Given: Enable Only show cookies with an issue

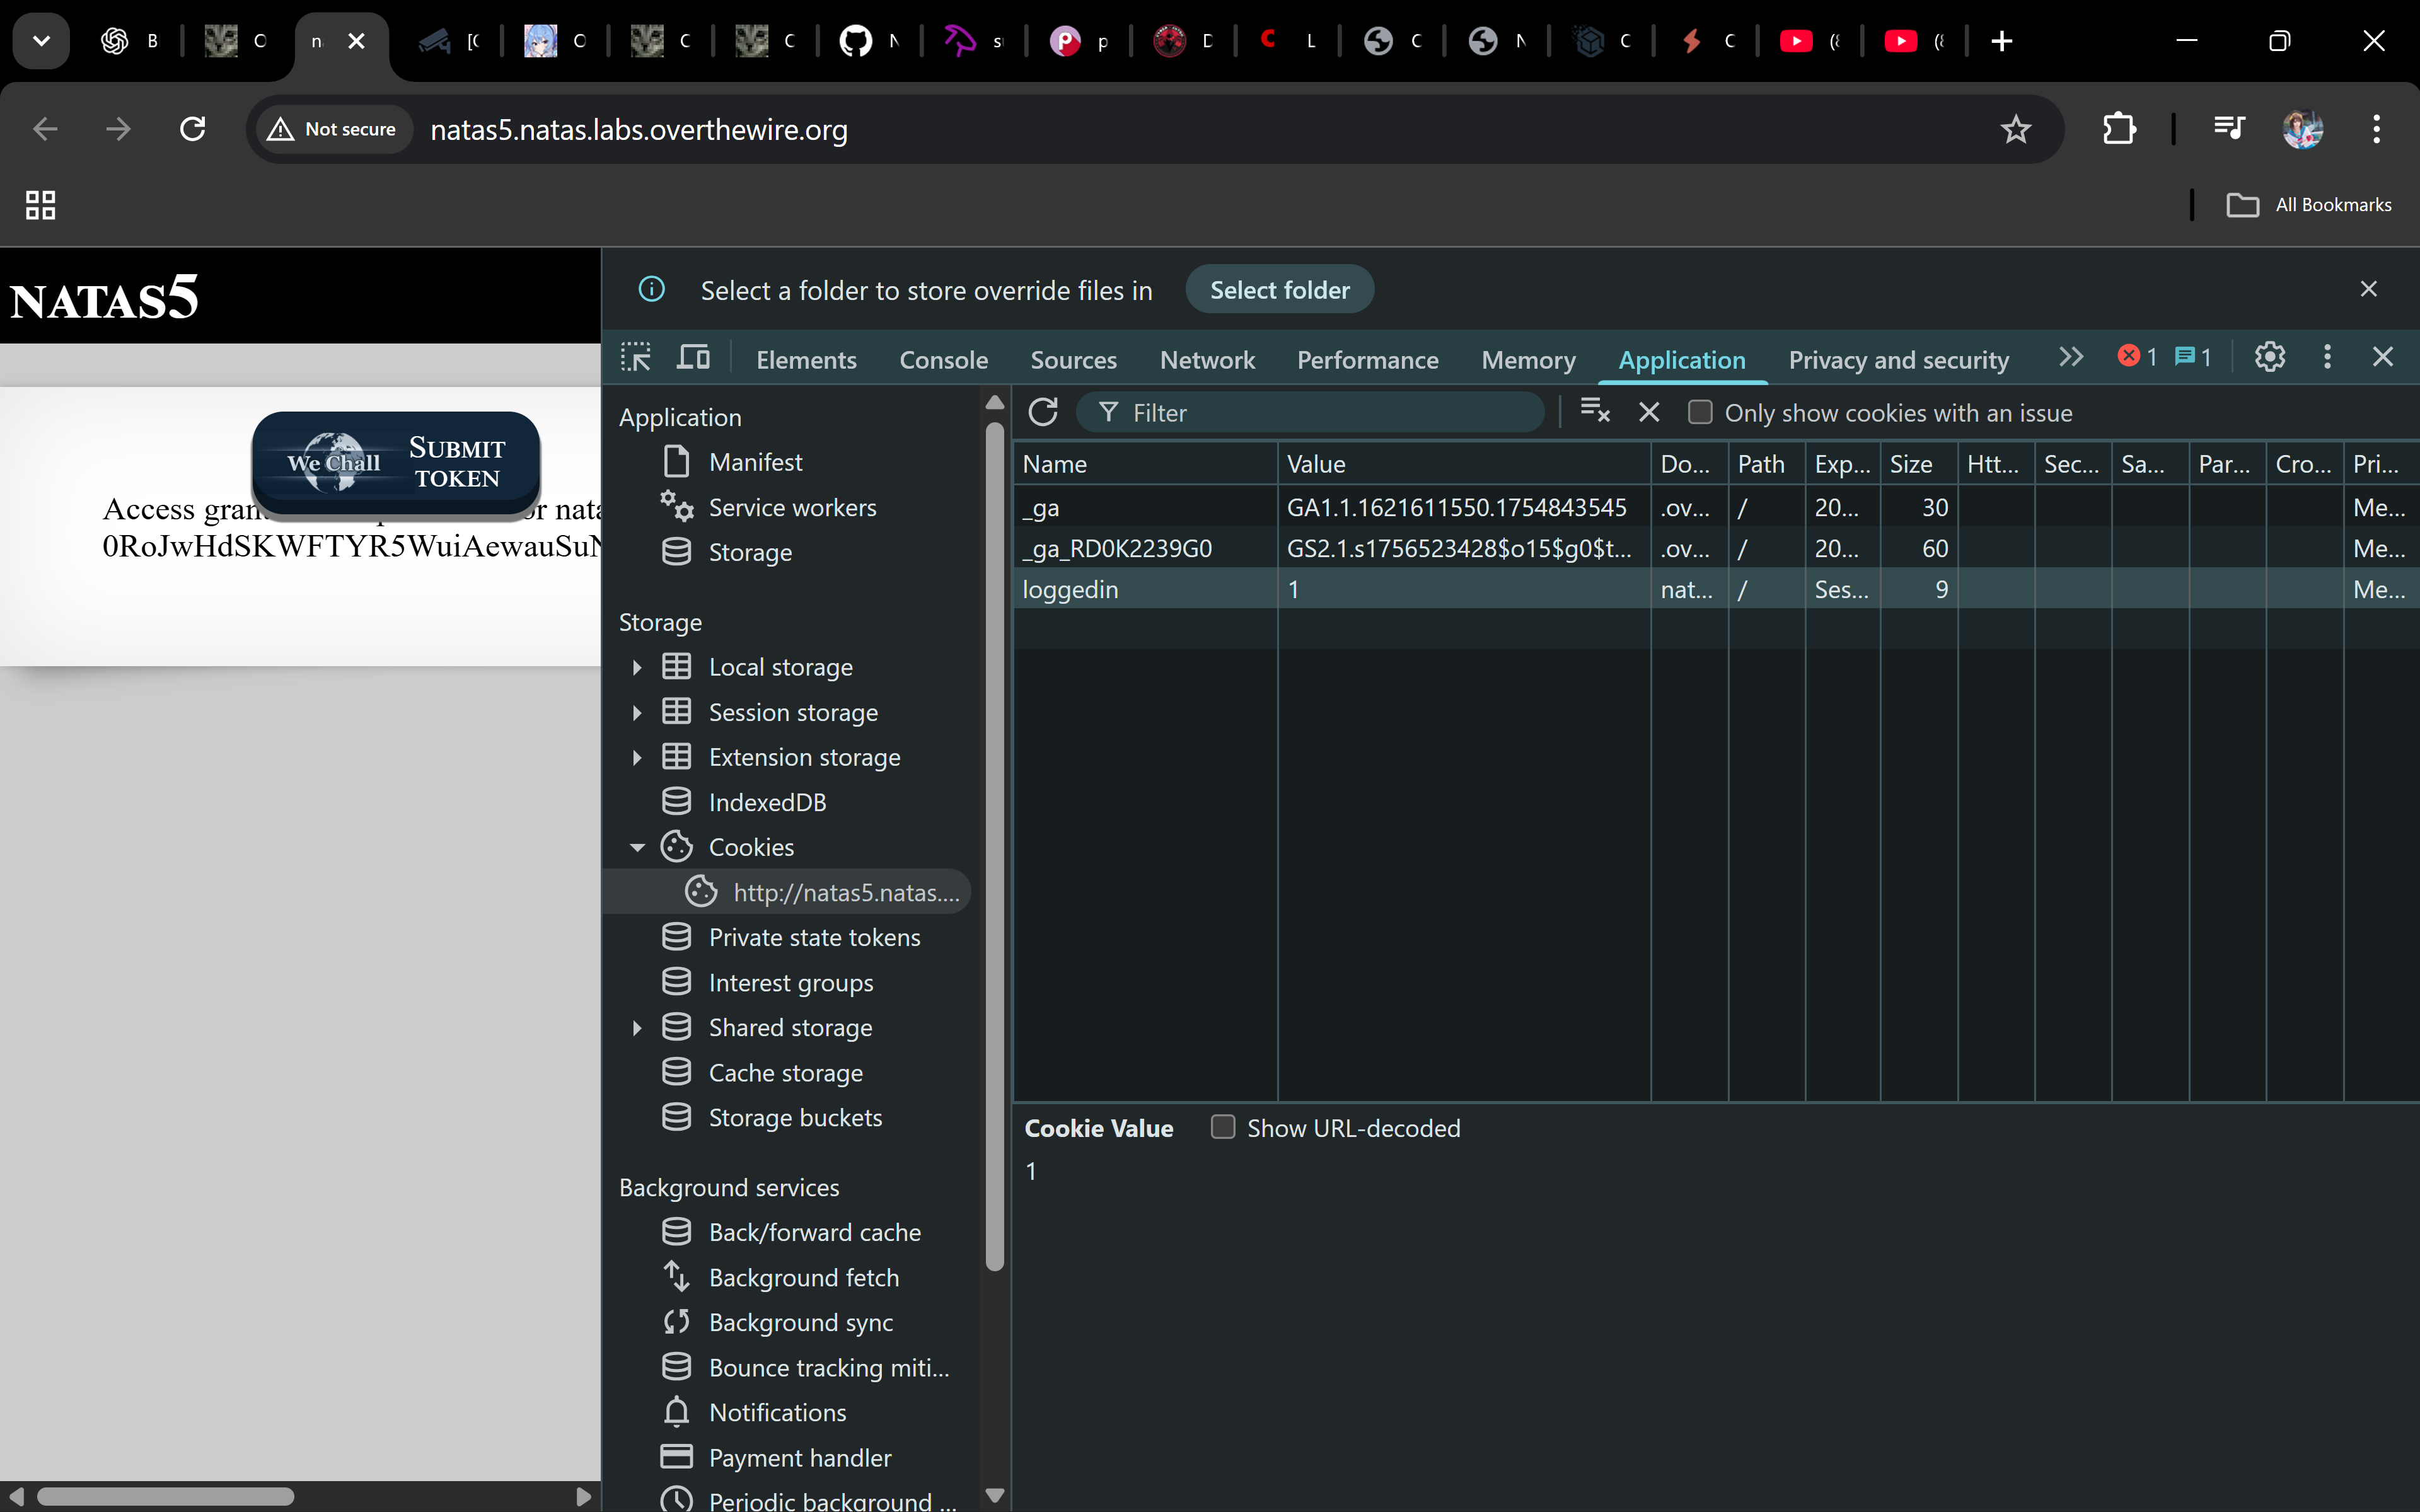Looking at the screenshot, I should click(x=1700, y=412).
